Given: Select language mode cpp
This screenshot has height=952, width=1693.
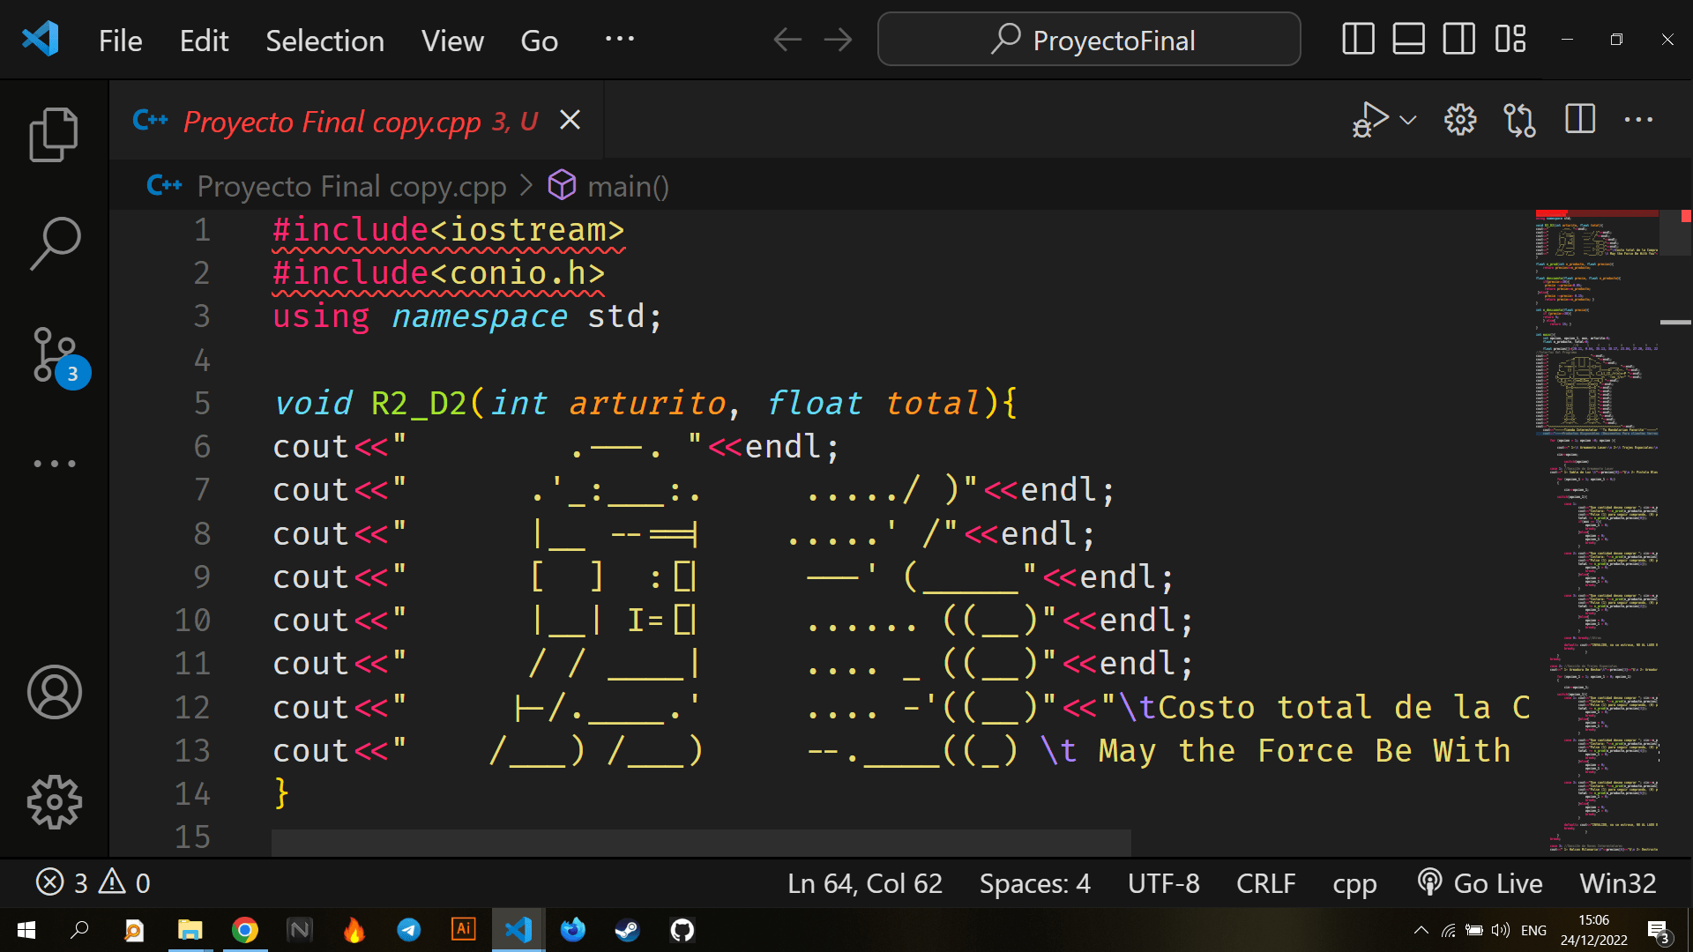Looking at the screenshot, I should point(1354,883).
